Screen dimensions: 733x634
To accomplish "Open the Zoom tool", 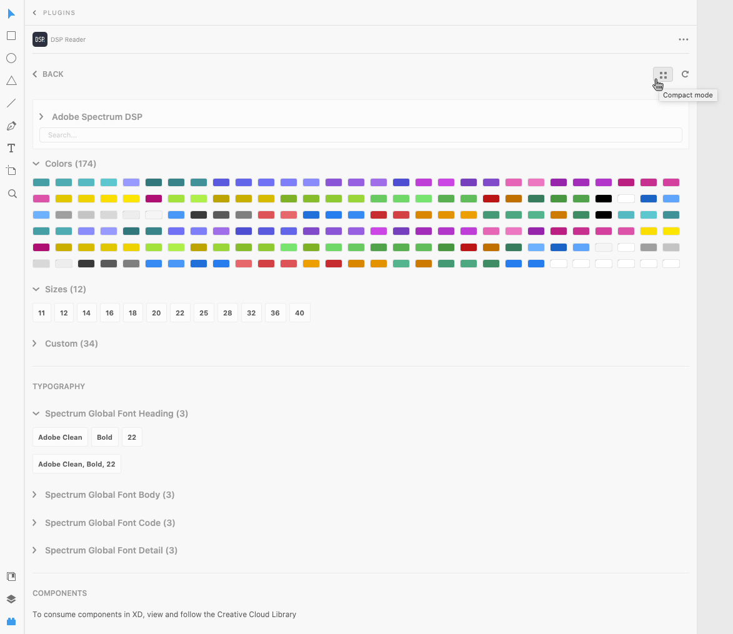I will click(11, 193).
